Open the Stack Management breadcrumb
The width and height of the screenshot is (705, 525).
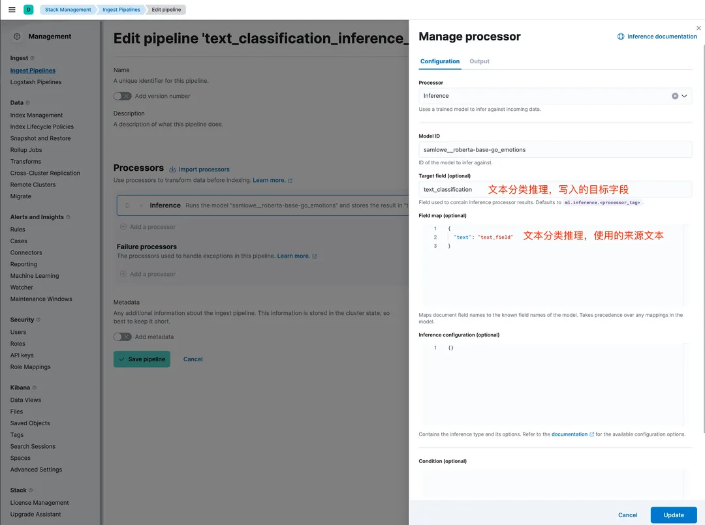(x=68, y=9)
